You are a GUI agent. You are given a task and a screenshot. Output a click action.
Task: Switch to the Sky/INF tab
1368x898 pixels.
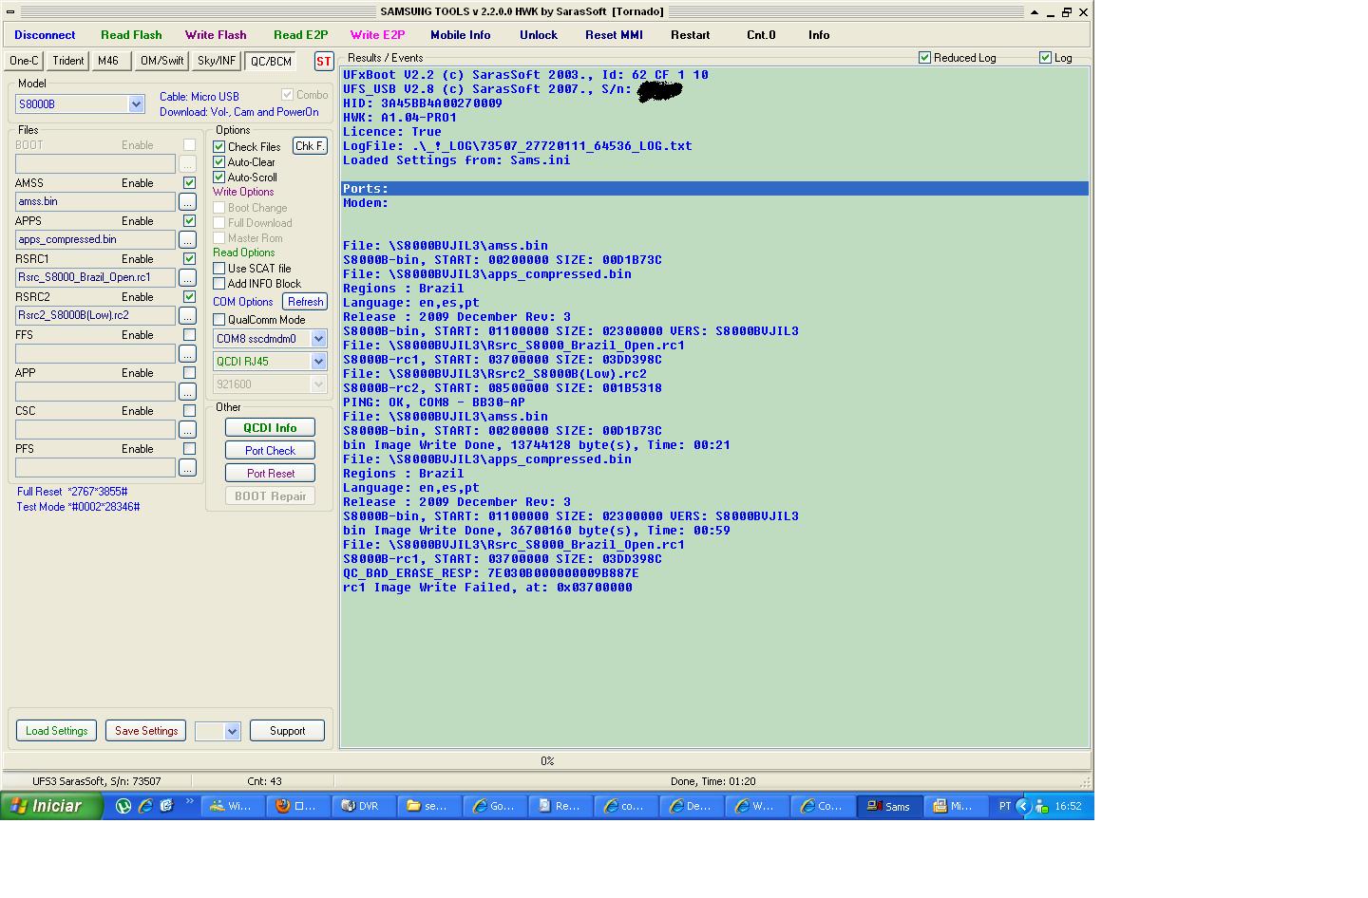click(217, 61)
